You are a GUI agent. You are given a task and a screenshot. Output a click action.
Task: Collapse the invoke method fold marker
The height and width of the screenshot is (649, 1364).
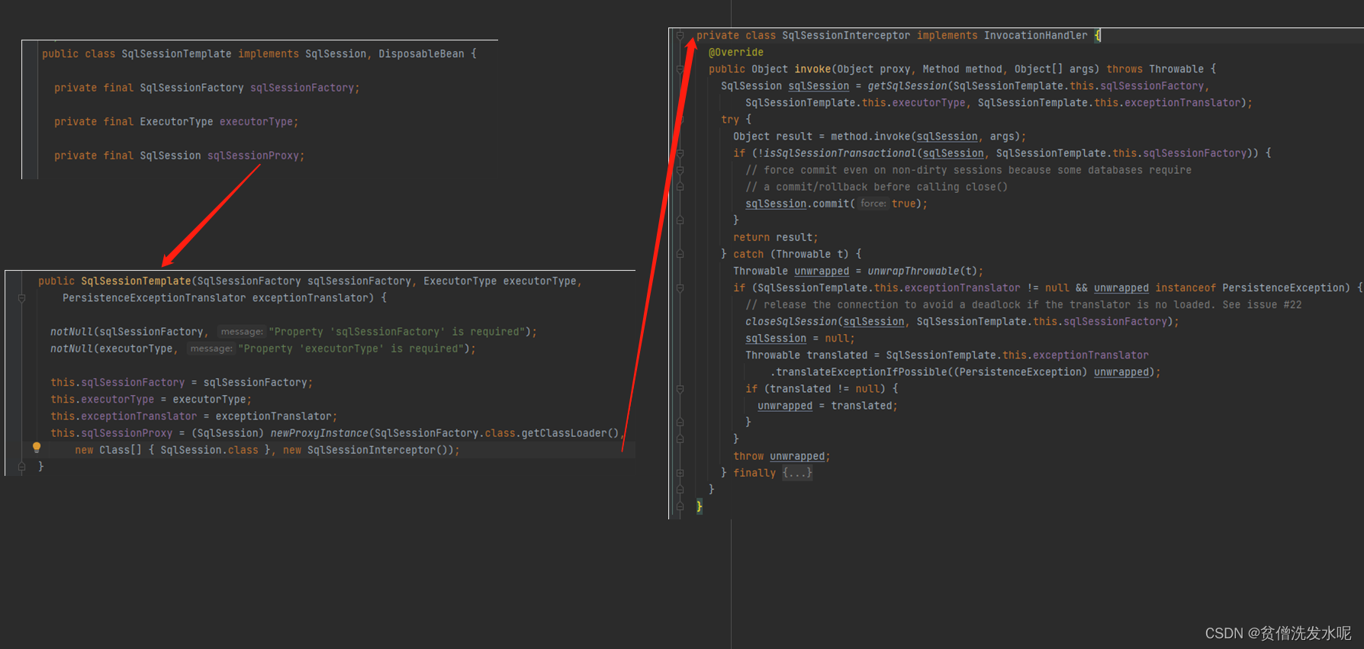point(680,69)
